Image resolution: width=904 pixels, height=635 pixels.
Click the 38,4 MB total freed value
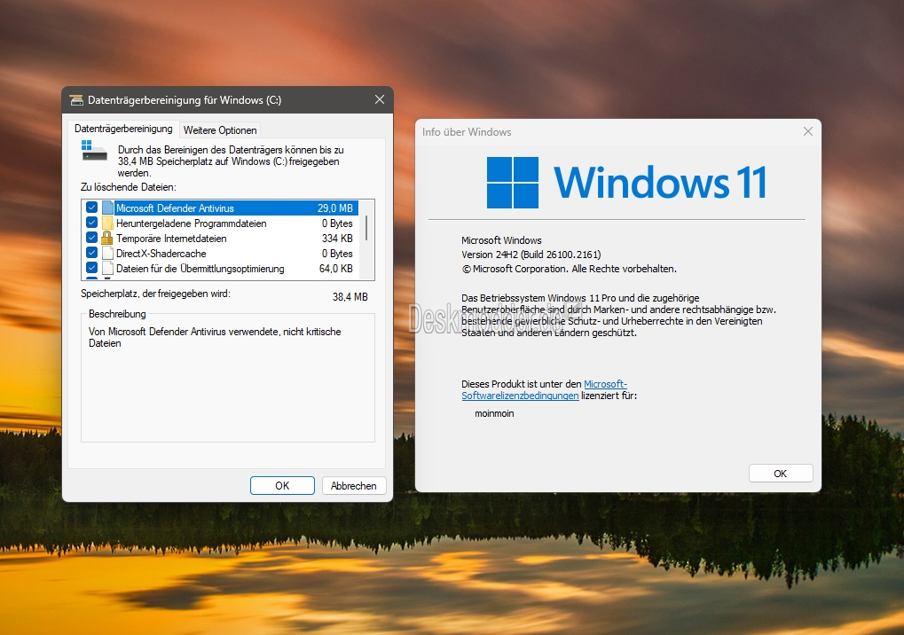pos(350,297)
